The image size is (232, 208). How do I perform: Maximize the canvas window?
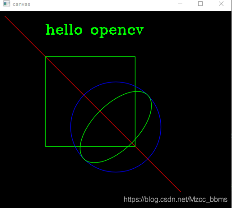[200, 4]
